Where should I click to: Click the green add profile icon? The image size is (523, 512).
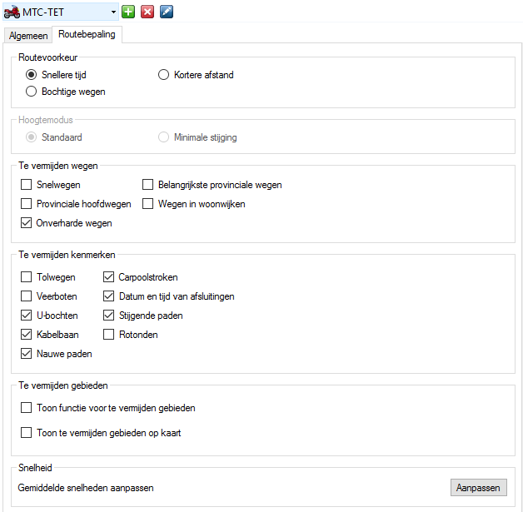[x=128, y=12]
